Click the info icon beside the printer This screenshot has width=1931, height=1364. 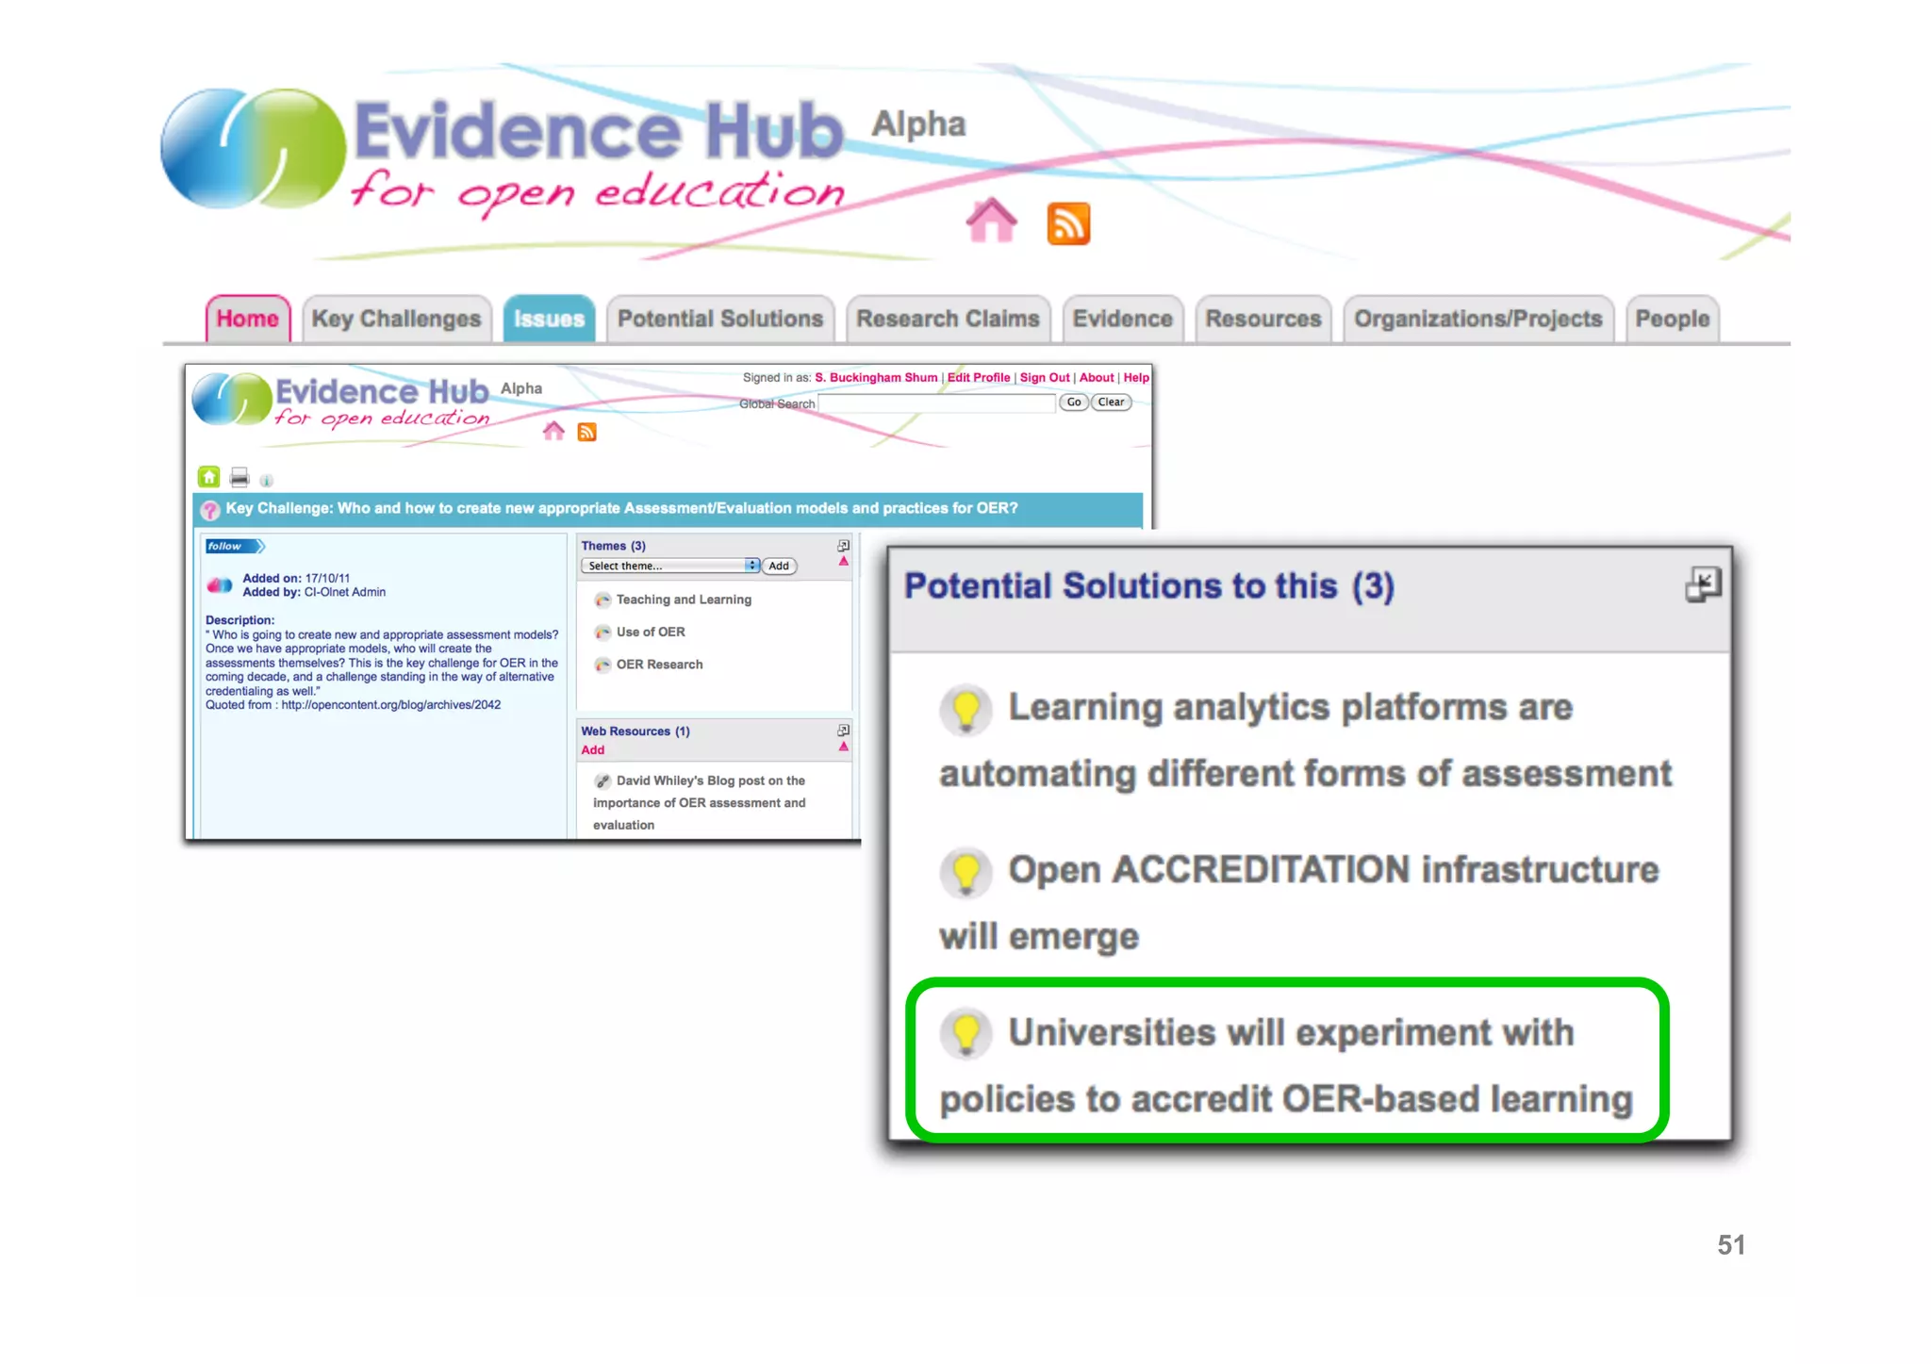(267, 480)
